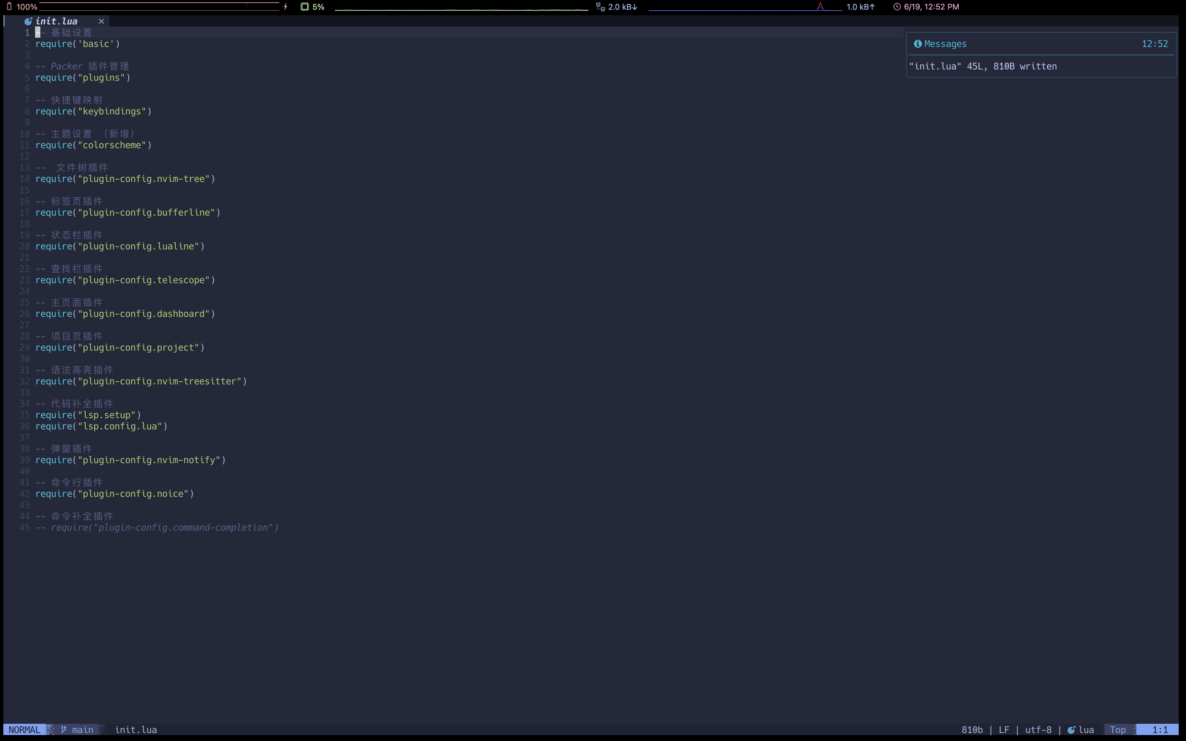Click the info icon in the Messages popup
This screenshot has height=741, width=1186.
click(x=917, y=44)
